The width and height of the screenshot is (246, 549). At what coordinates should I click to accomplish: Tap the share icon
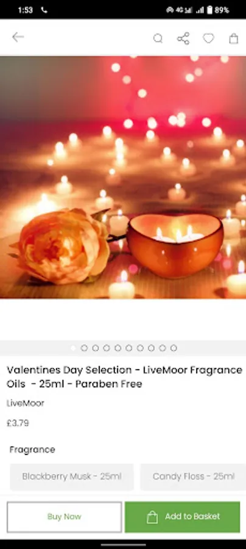coord(183,38)
